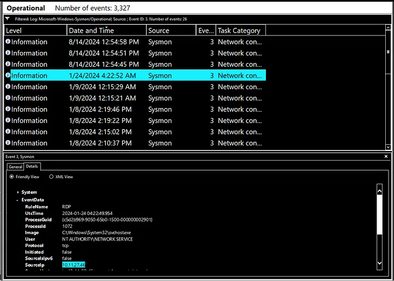Click info icon of 8/14/2024 12:54:58 PM event
Screen dimensions: 394x281
[x=8, y=42]
